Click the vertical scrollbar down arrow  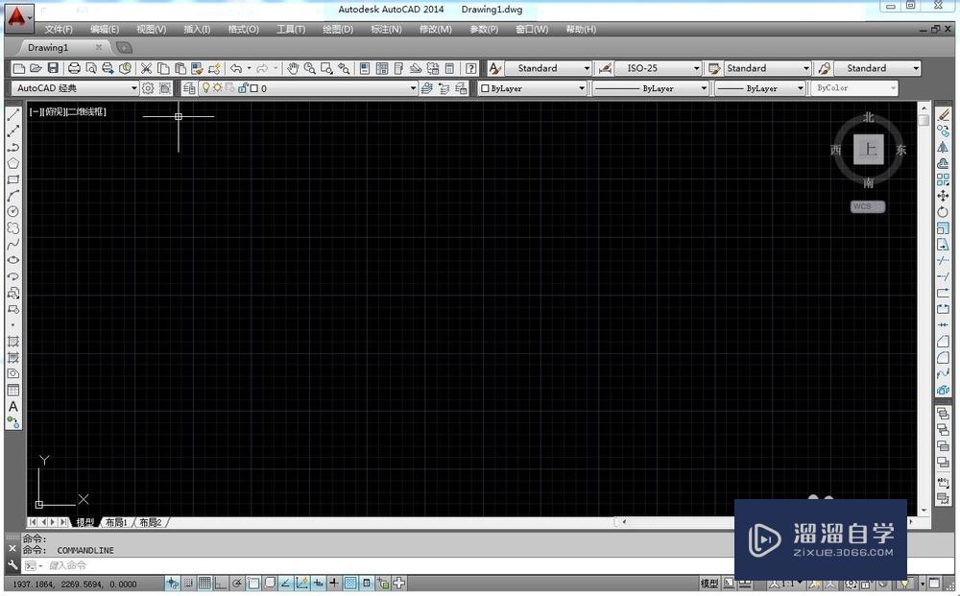(x=924, y=511)
